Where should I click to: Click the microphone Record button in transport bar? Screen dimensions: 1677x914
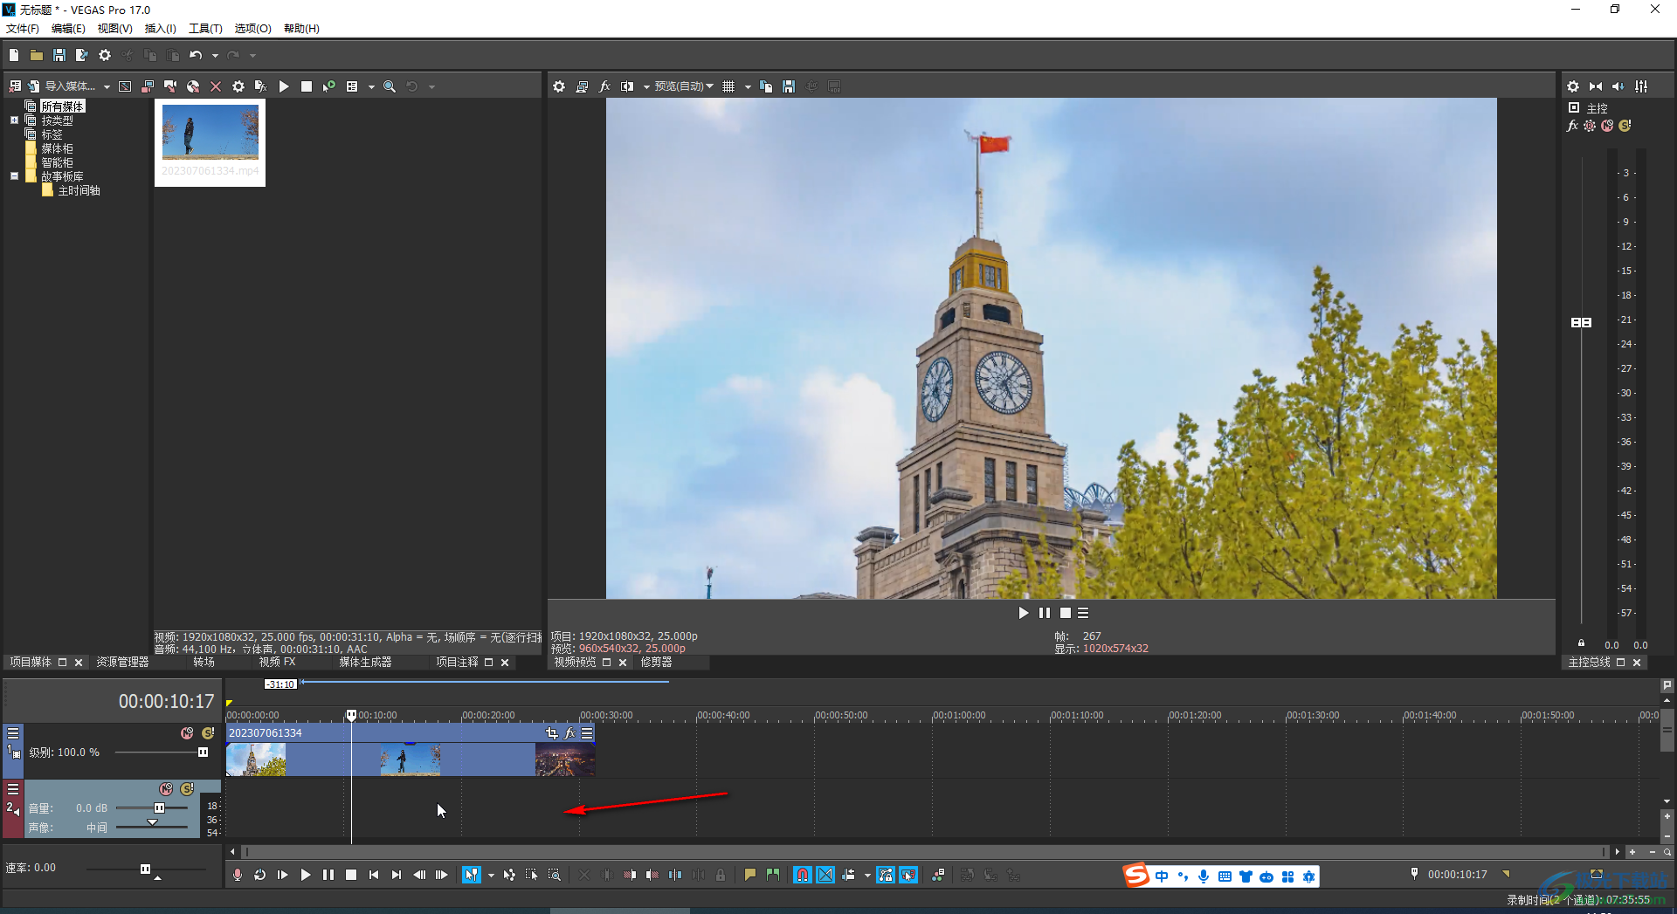point(238,875)
